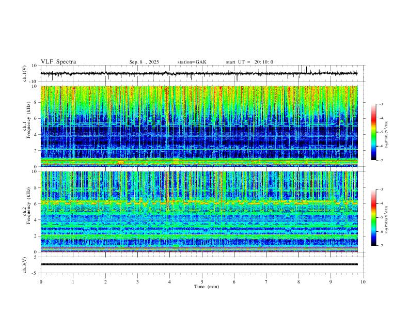Screen dimensions: 409x316
Task: Click the ch.2 spectrogram panel
Action: pos(199,212)
